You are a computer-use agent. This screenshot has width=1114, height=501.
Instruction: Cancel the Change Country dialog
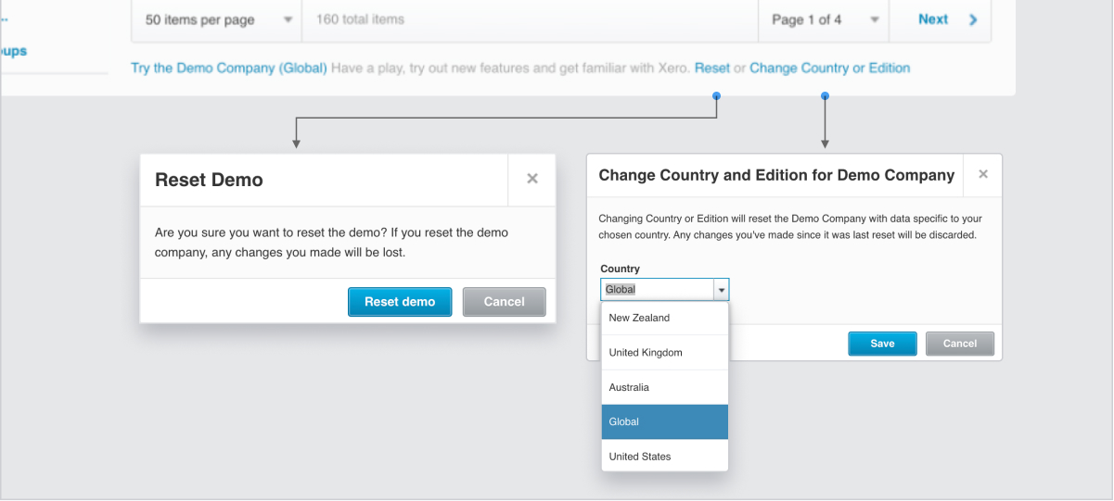tap(960, 344)
